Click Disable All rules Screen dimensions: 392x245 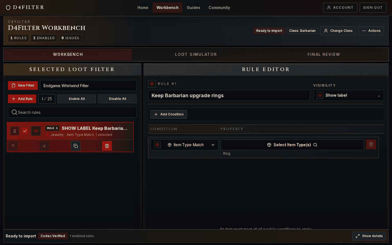point(117,99)
